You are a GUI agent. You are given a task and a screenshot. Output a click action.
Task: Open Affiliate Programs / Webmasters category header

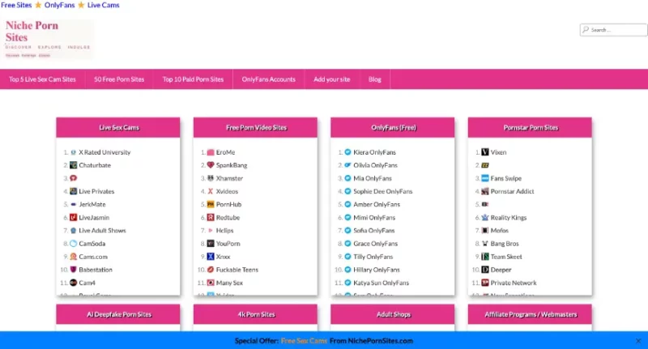pos(530,314)
